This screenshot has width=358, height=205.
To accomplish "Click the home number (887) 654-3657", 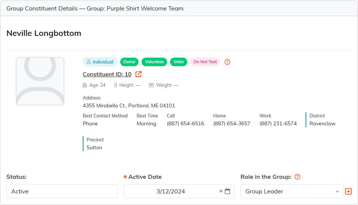I will pyautogui.click(x=232, y=123).
